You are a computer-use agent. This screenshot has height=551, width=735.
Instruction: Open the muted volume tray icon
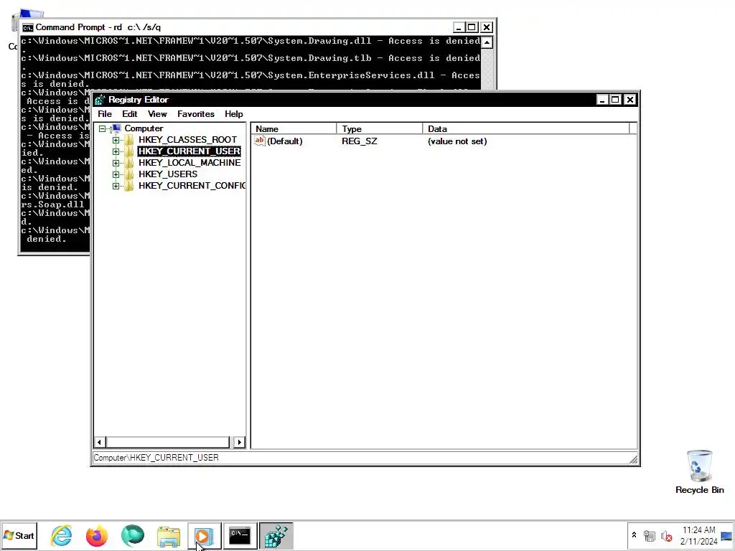[666, 535]
